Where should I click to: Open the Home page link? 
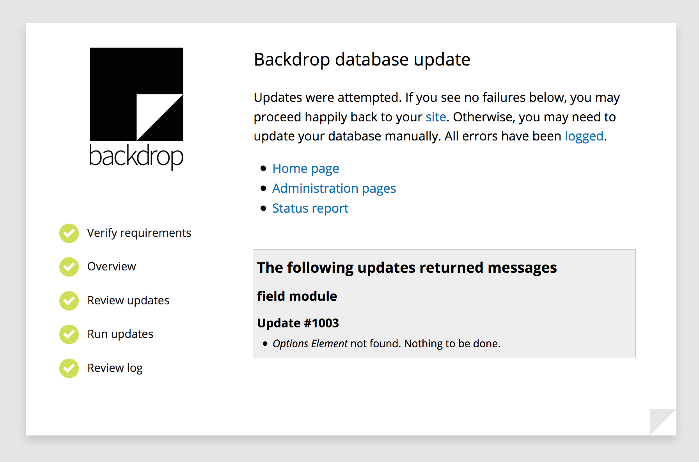click(305, 169)
